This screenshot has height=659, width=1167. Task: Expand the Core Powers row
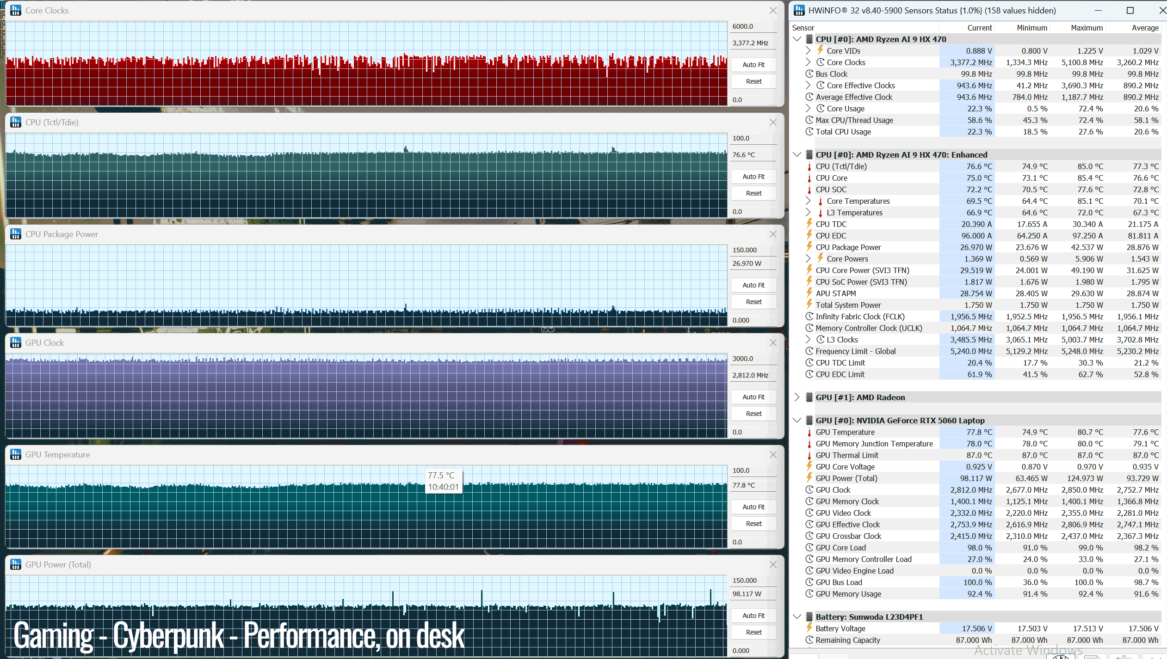point(808,259)
